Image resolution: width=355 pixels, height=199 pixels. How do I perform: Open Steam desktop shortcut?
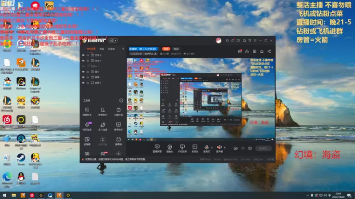[x=21, y=159]
